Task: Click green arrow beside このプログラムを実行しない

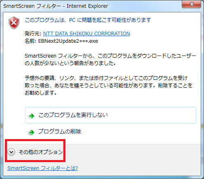Action: coord(32,116)
